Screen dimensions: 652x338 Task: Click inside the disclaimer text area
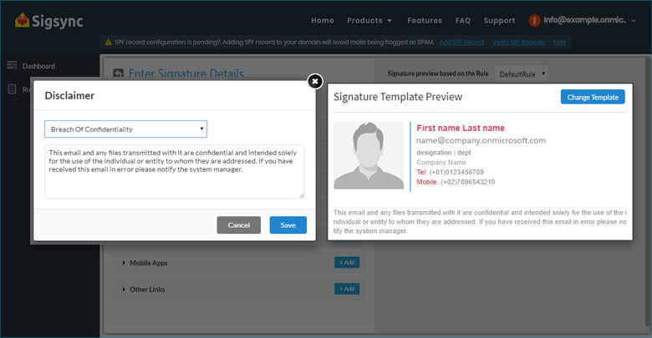pos(174,171)
